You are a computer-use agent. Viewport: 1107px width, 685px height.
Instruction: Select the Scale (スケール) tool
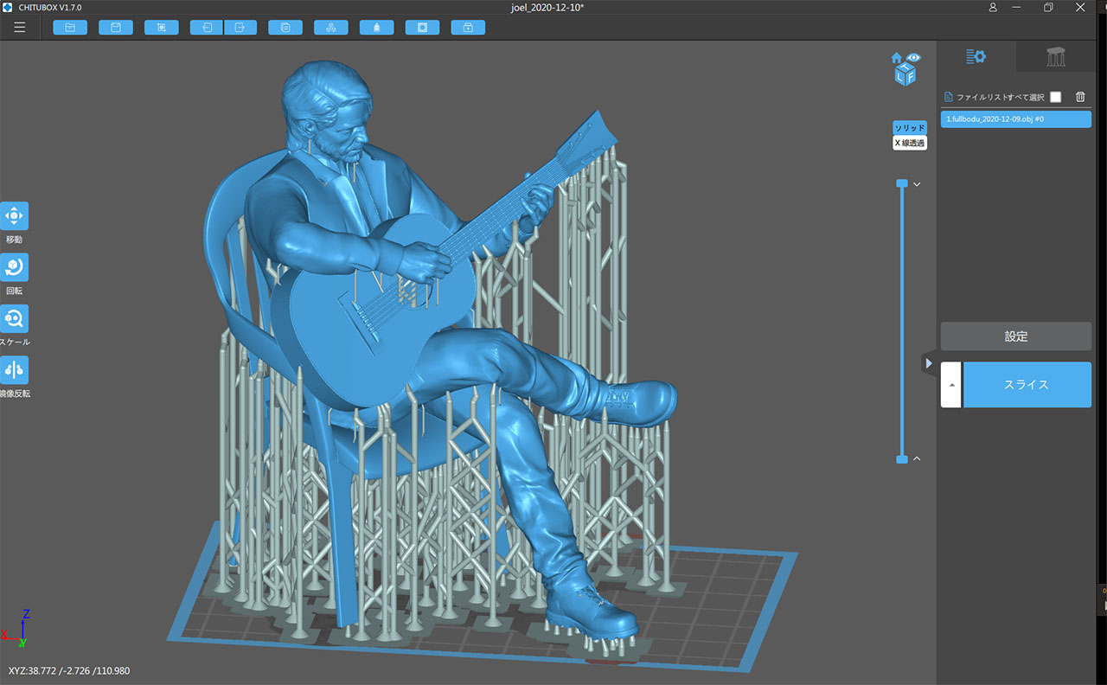(x=15, y=319)
